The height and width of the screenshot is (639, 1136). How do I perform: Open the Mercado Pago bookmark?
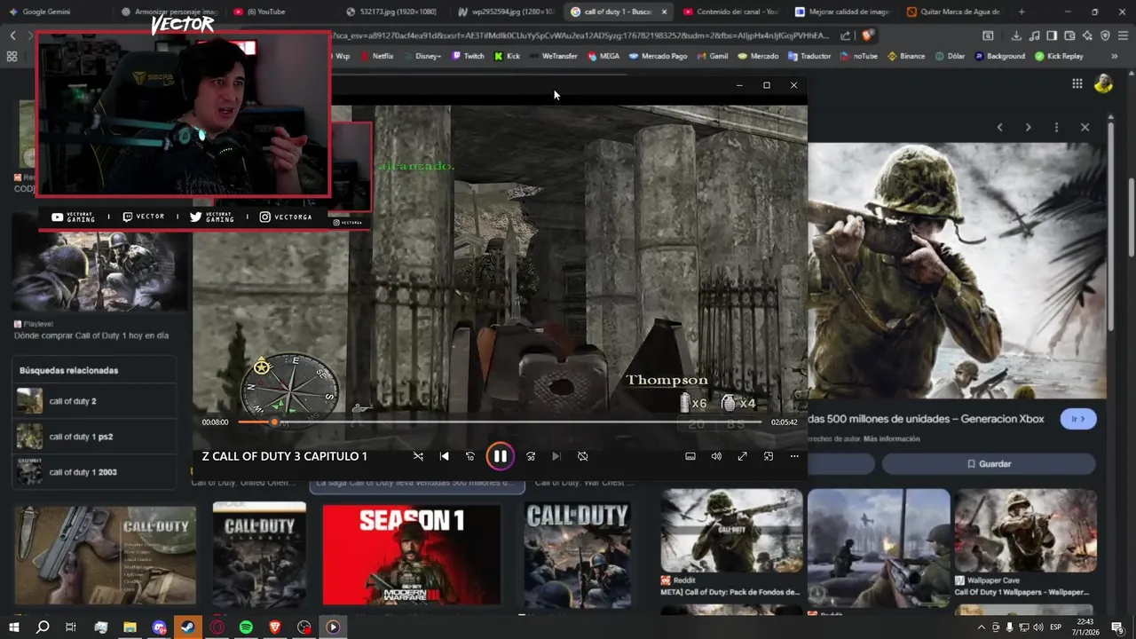click(658, 56)
